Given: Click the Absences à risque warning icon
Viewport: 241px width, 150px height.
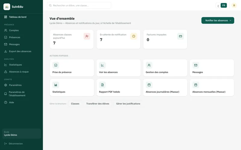Looking at the screenshot, I should [x=5, y=72].
